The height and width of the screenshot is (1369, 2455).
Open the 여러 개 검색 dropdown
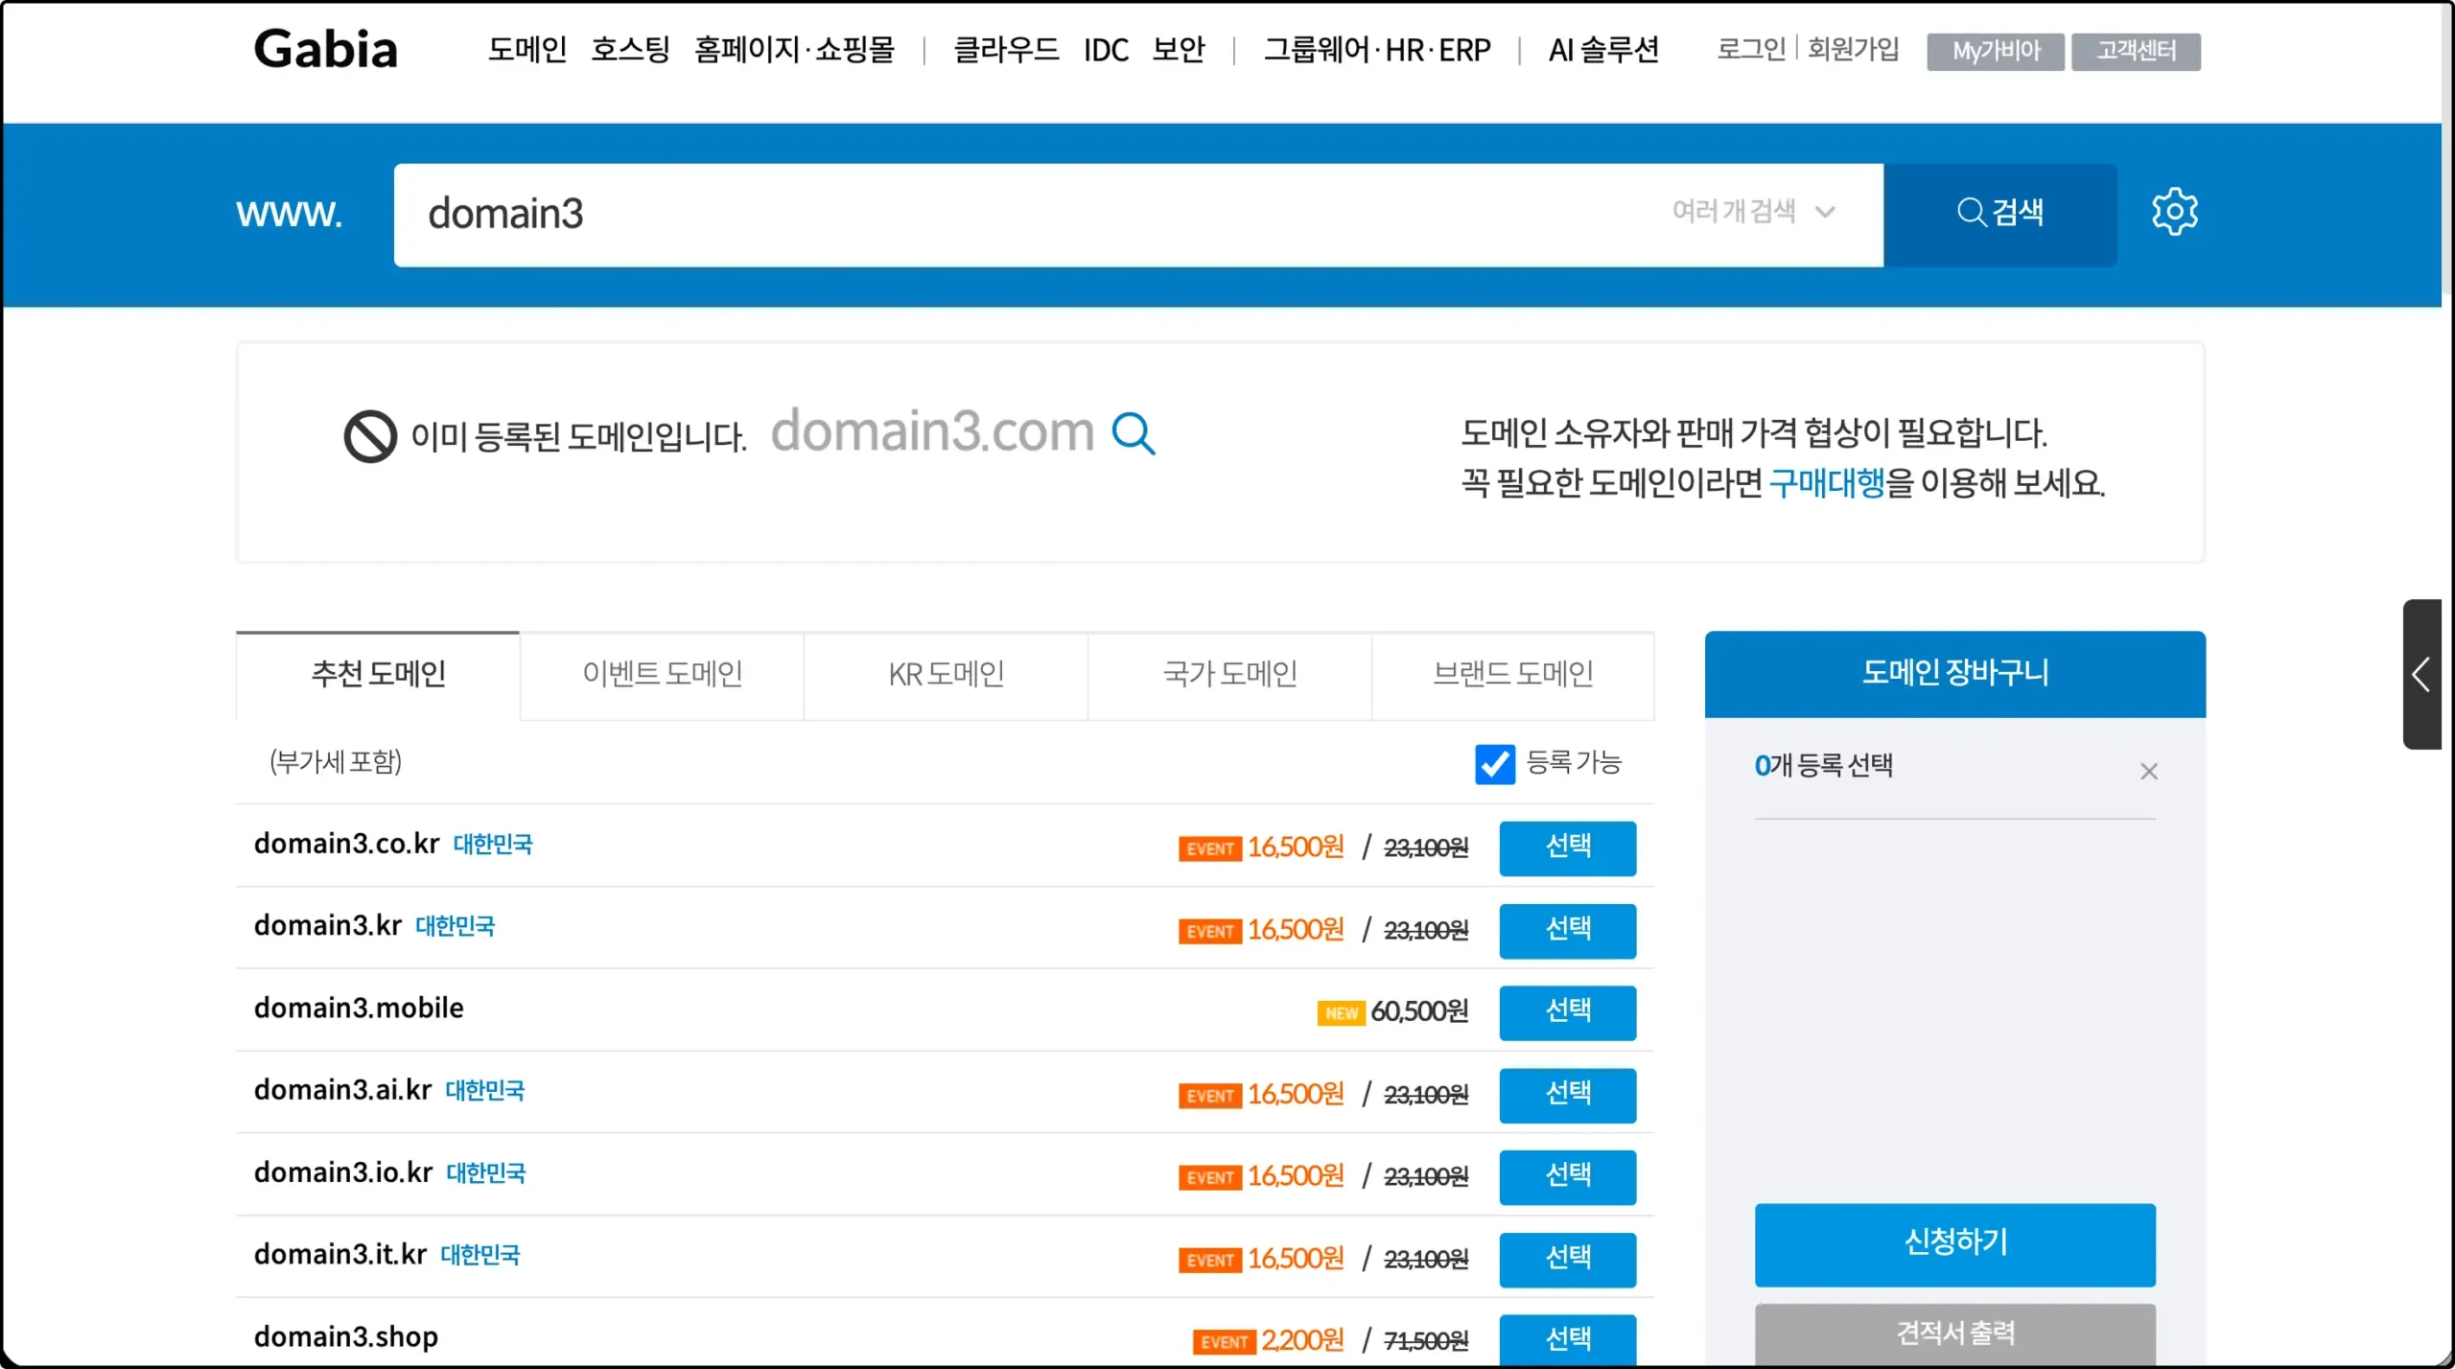[1754, 212]
